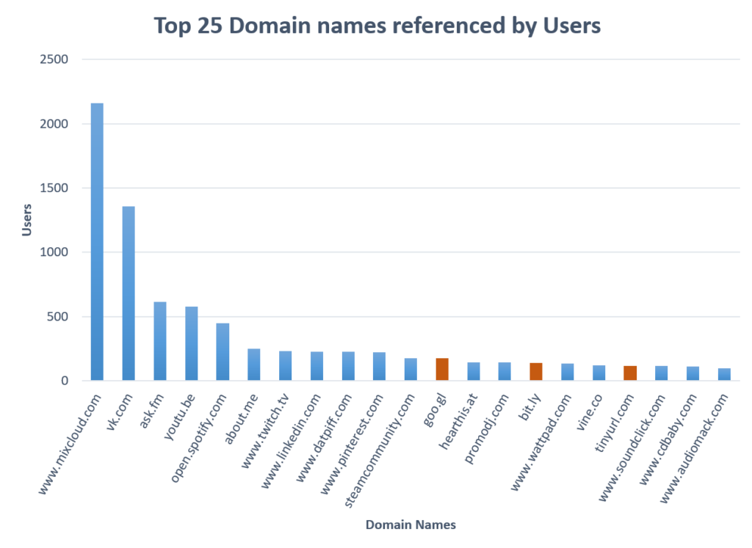Select the www.linkedin.com bar

coord(317,366)
